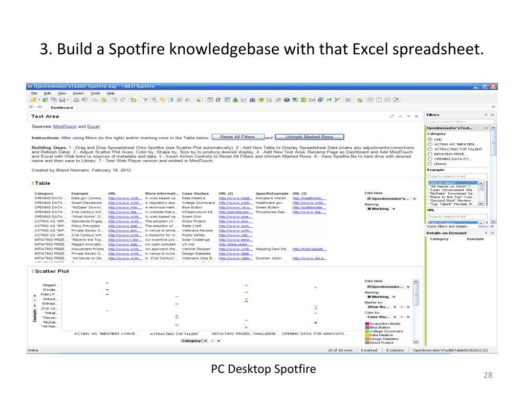Click the Treemap visualization icon

(295, 100)
